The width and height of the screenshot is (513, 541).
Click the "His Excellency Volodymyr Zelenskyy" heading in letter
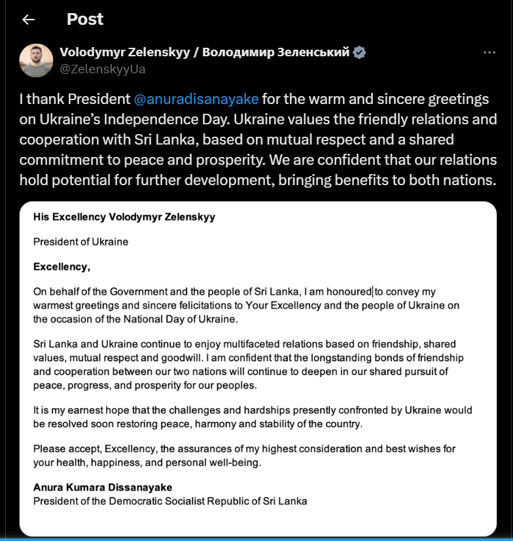[124, 217]
